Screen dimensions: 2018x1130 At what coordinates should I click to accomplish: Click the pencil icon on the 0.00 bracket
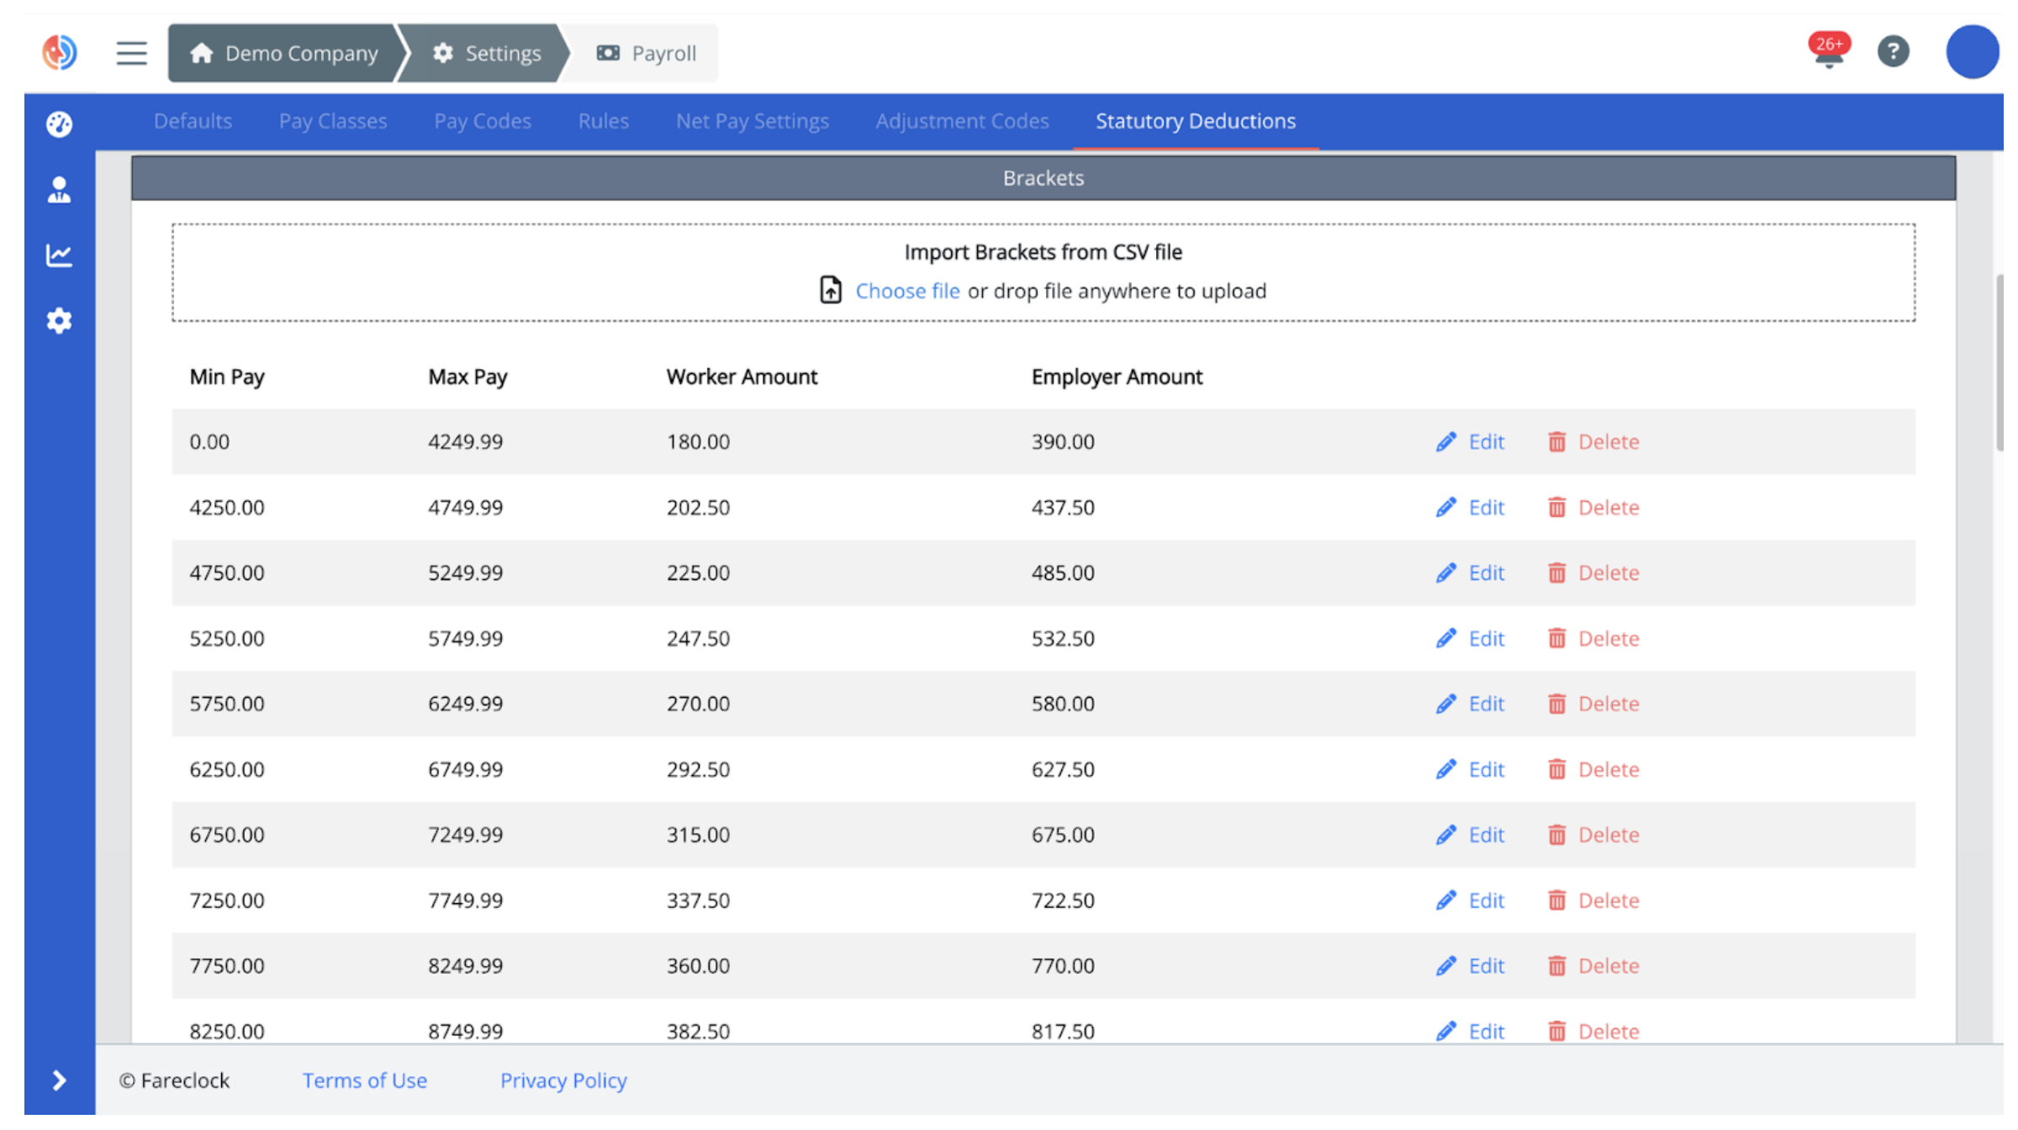1445,441
